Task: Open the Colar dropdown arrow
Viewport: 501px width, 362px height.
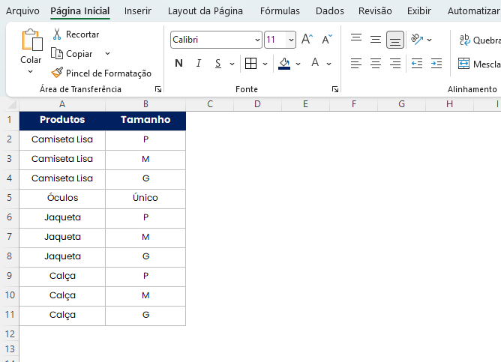Action: click(30, 71)
